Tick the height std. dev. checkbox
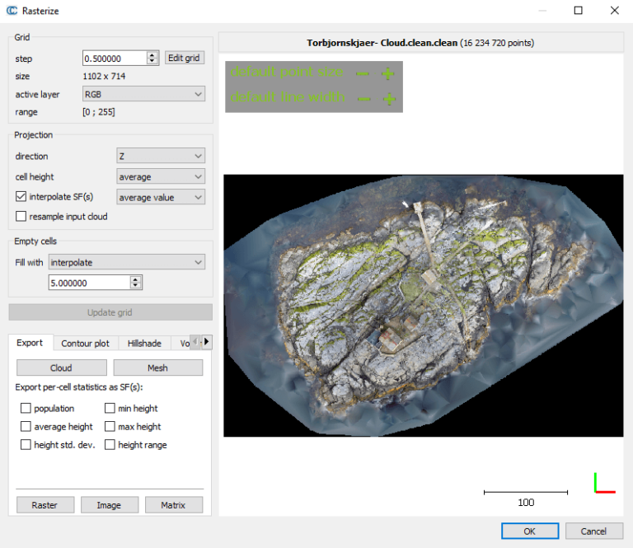This screenshot has width=633, height=548. click(x=26, y=444)
